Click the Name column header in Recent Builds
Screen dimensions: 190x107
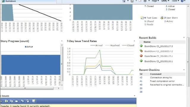(x=147, y=42)
